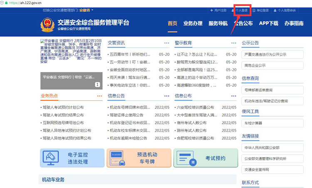312x188 pixels.
Task: Go to 首页 tab
Action: point(172,23)
